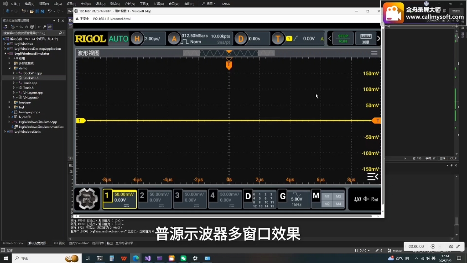Click the Rmt remote indicator
The image size is (467, 263).
point(375,199)
